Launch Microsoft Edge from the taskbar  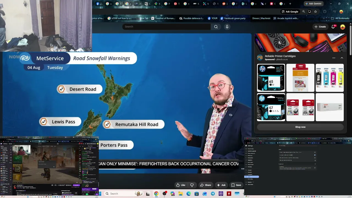[x=189, y=194]
